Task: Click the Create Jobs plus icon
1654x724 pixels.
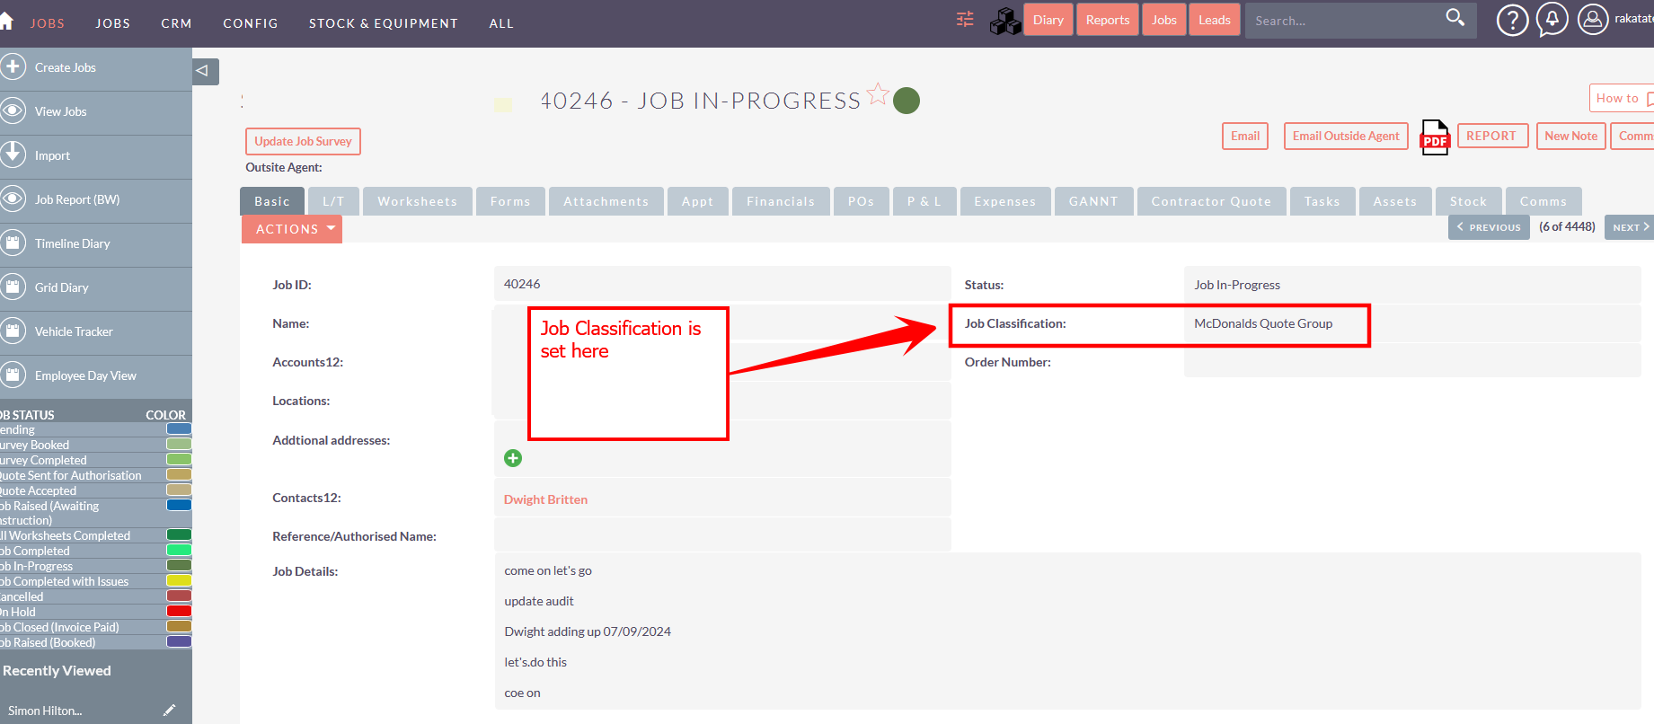Action: pyautogui.click(x=13, y=66)
